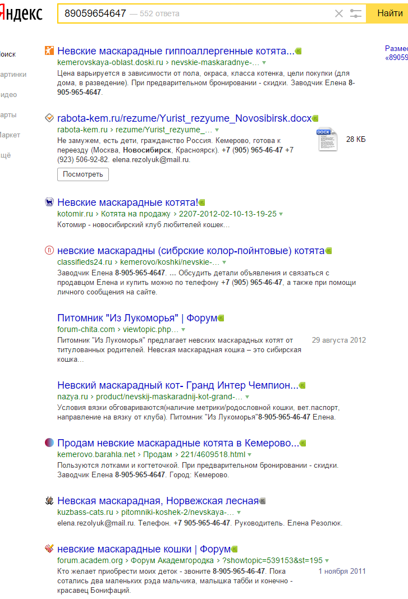Click kuzbass-cats.ru green domain link
This screenshot has height=599, width=408.
(x=85, y=512)
